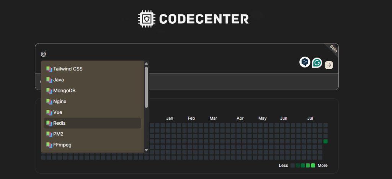392x179 pixels.
Task: Click the darkest gray legend swatch
Action: point(292,166)
